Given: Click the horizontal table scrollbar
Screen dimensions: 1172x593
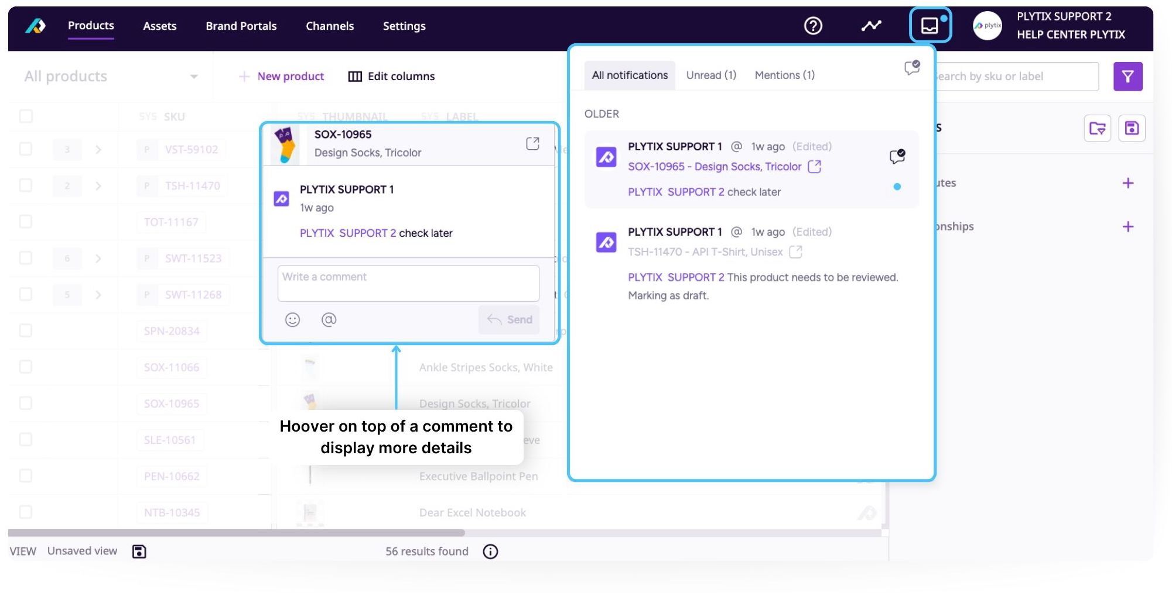Looking at the screenshot, I should (x=236, y=533).
